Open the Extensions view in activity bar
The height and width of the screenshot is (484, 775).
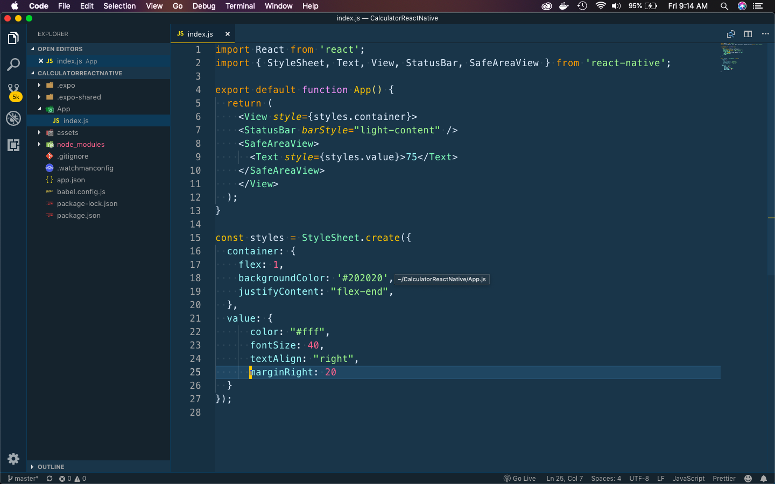(13, 145)
